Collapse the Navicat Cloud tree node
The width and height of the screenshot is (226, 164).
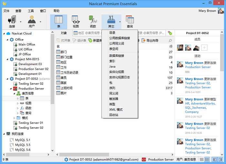point(4,34)
